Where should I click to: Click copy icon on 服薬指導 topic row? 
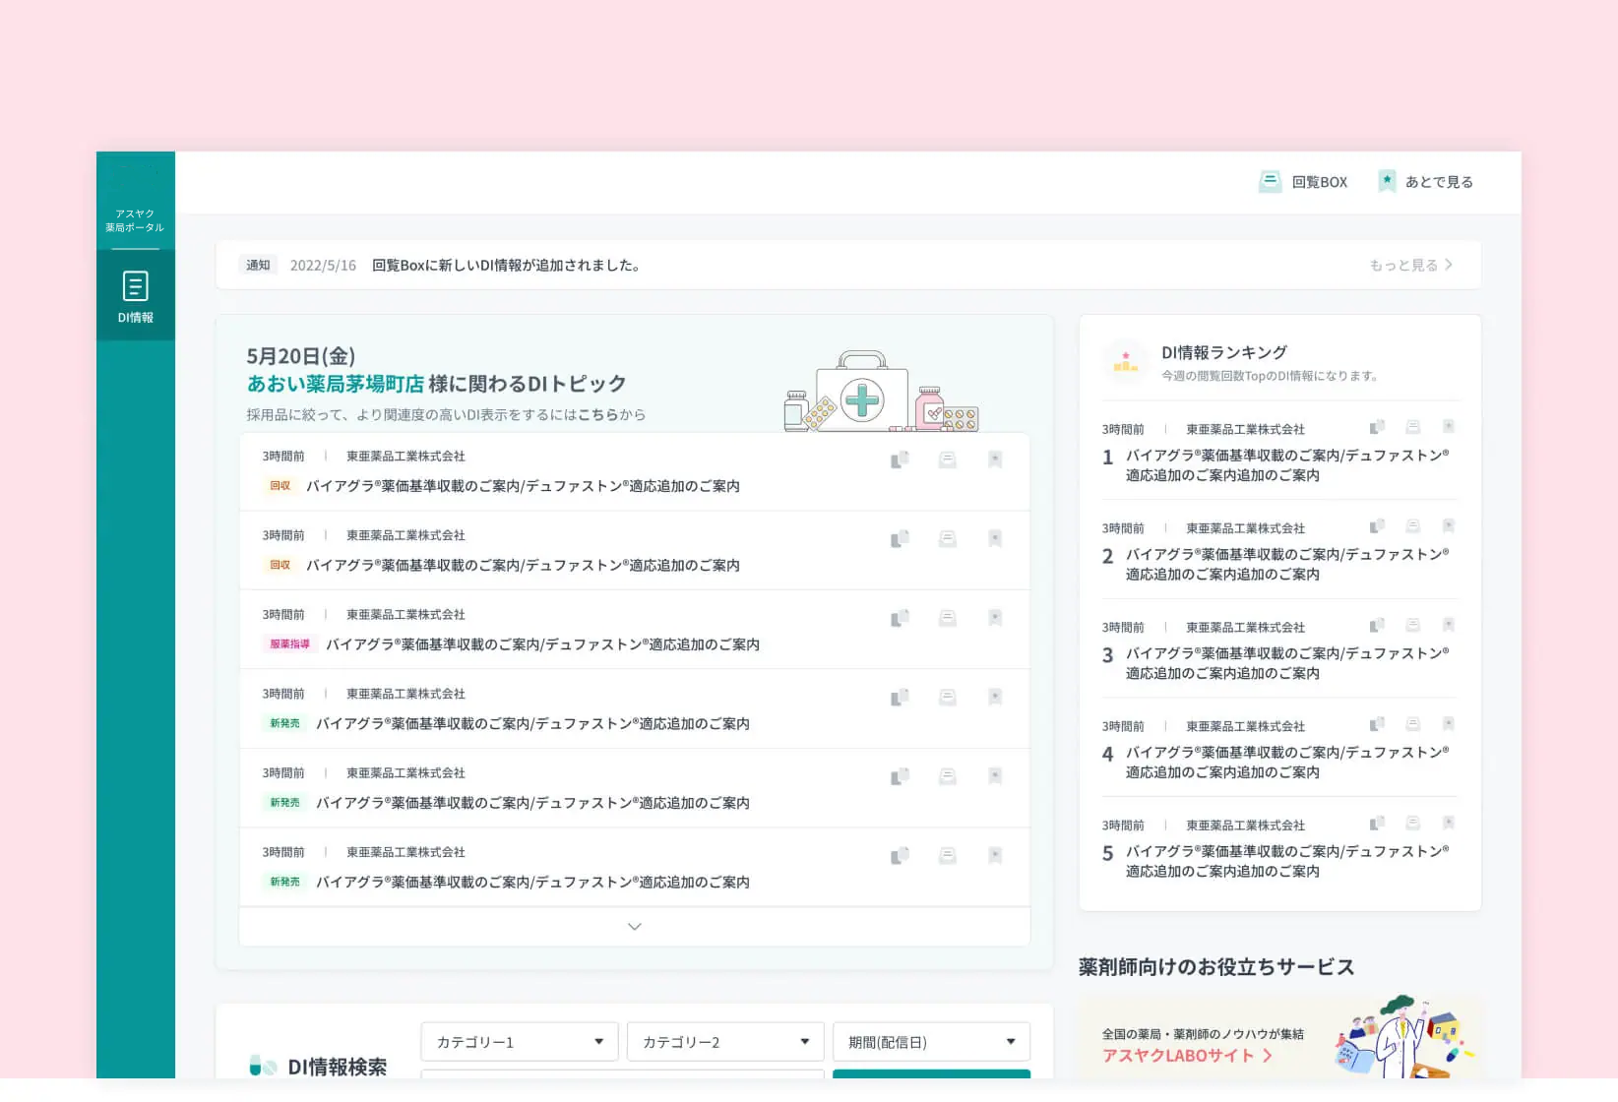tap(900, 618)
